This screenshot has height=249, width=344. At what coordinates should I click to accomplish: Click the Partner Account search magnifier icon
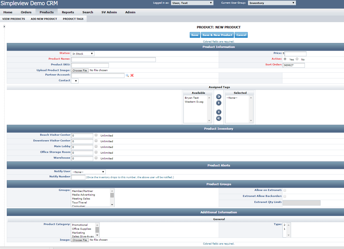[x=127, y=75]
